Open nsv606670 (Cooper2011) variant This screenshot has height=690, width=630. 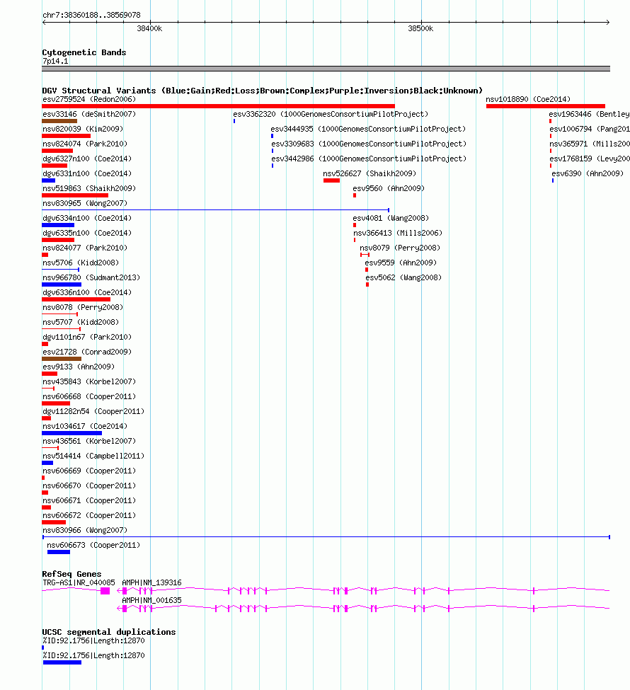pyautogui.click(x=89, y=486)
